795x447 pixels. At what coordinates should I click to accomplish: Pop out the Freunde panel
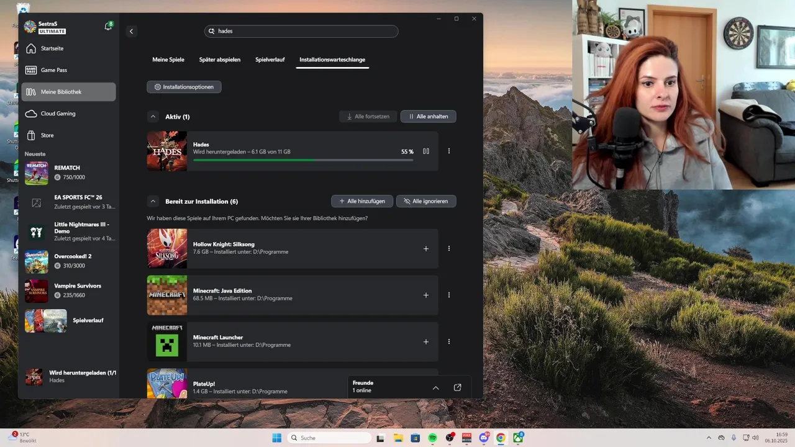point(458,387)
